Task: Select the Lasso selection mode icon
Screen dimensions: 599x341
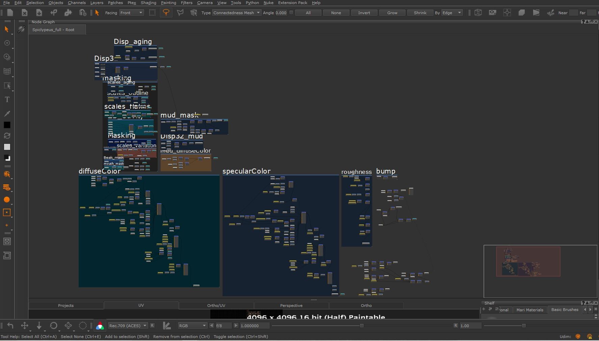Action: pyautogui.click(x=166, y=12)
